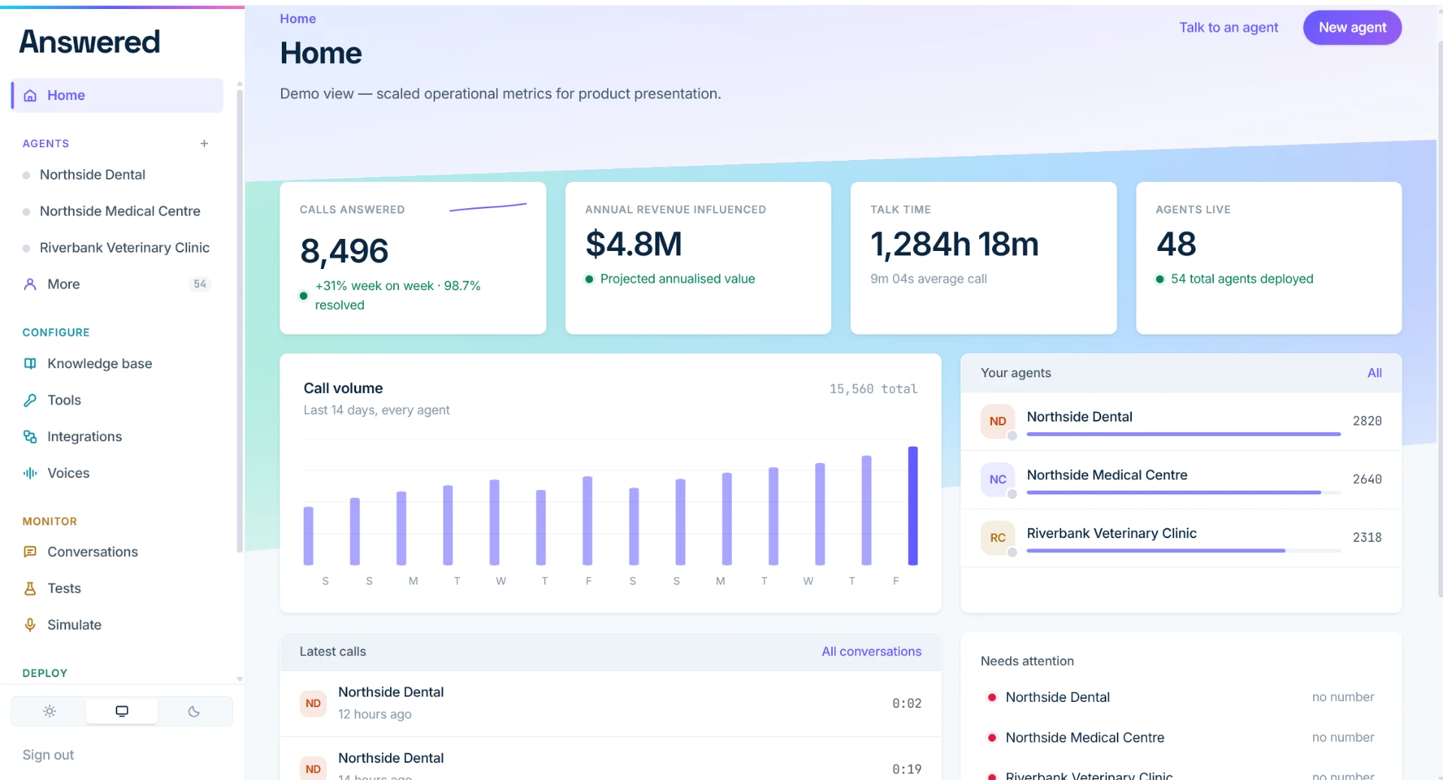Click the More person icon
The height and width of the screenshot is (780, 1443).
[30, 284]
